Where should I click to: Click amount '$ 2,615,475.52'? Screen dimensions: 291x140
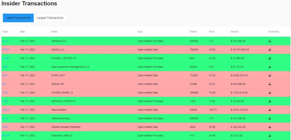pyautogui.click(x=239, y=110)
